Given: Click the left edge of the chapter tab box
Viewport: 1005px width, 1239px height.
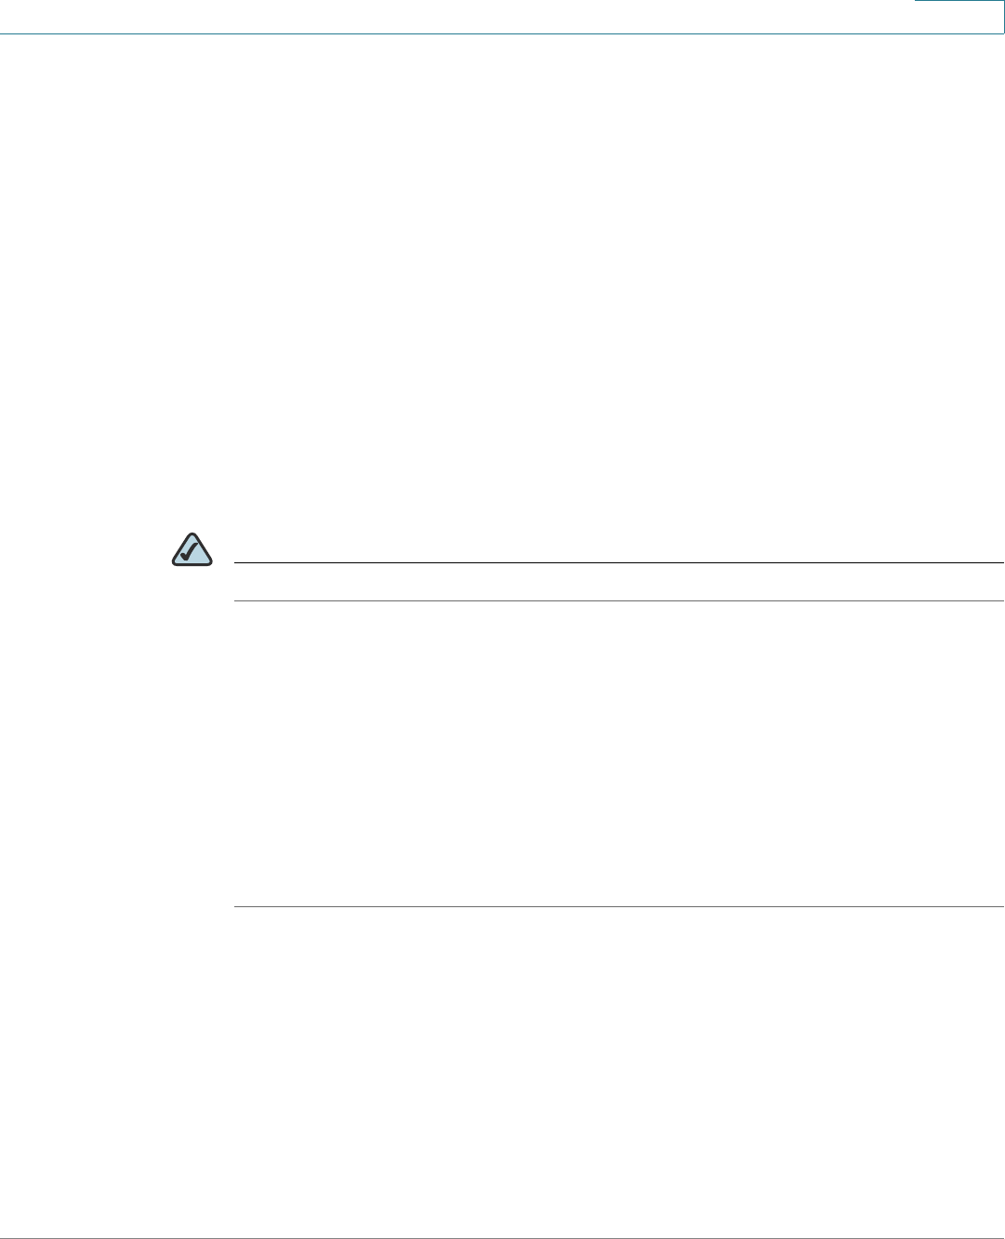Looking at the screenshot, I should click(x=915, y=17).
